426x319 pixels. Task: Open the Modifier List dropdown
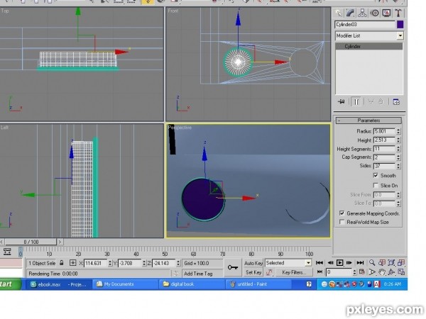(400, 36)
